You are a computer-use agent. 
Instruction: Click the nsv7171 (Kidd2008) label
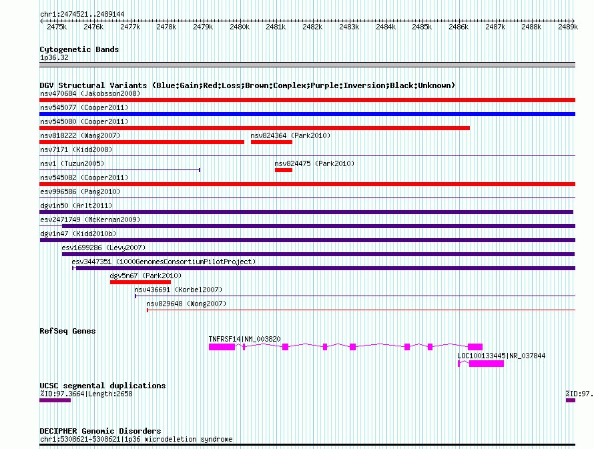pyautogui.click(x=76, y=149)
